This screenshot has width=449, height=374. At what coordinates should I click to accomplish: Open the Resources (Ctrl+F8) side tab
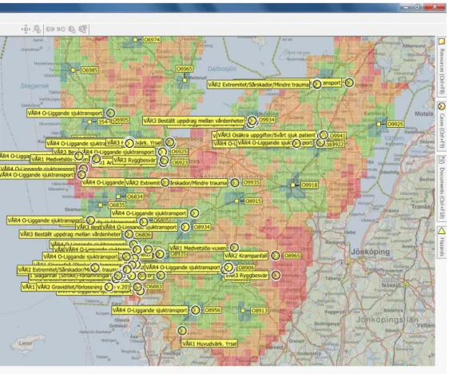pos(442,66)
